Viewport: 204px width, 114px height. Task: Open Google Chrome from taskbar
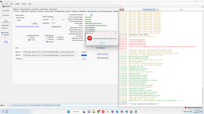tap(98, 111)
